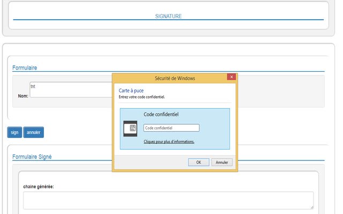This screenshot has width=343, height=214.
Task: Open the Cliquez pour plus d'informations link
Action: pyautogui.click(x=169, y=141)
